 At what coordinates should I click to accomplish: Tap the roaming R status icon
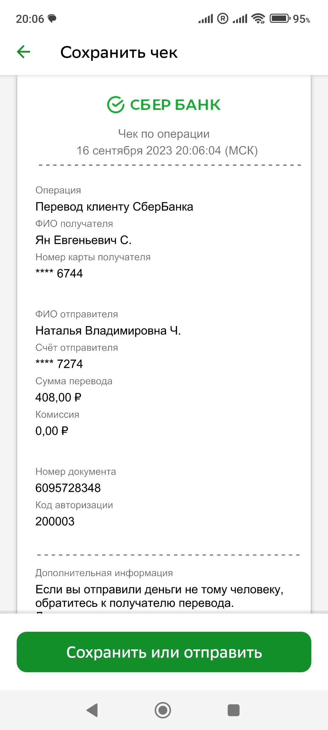pos(223,19)
